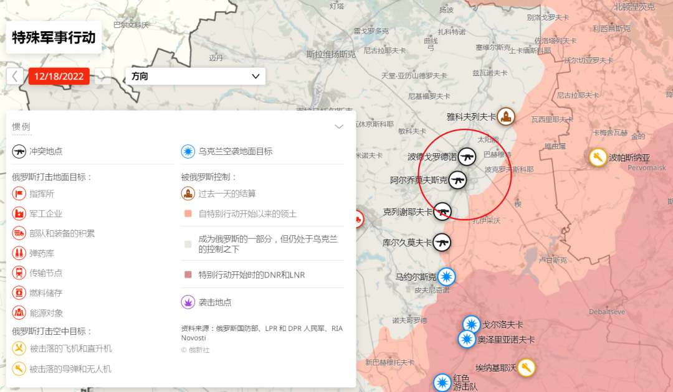Image resolution: width=673 pixels, height=392 pixels.
Task: Collapse the 惯例 legend panel chevron
Action: point(339,126)
